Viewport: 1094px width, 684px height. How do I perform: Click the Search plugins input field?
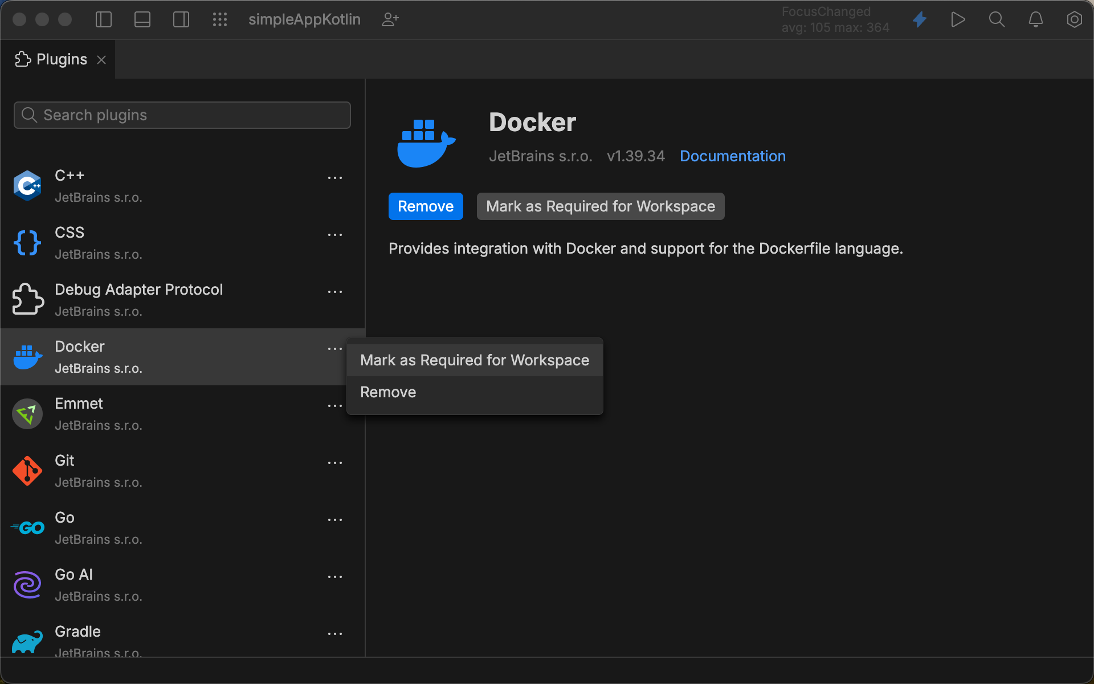tap(182, 115)
